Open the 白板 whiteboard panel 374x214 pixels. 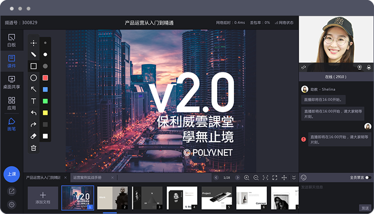pyautogui.click(x=12, y=40)
